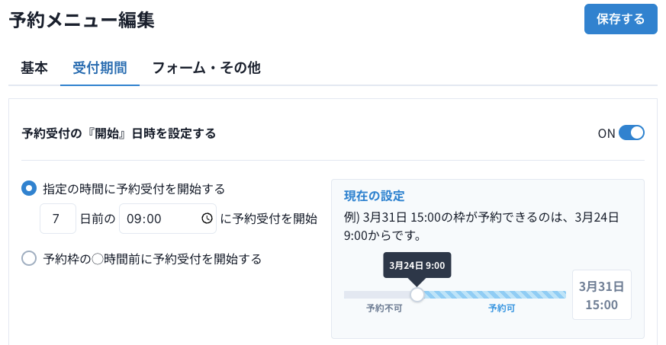Toggle the reservation start setting ON switch
This screenshot has height=345, width=666.
(x=632, y=133)
